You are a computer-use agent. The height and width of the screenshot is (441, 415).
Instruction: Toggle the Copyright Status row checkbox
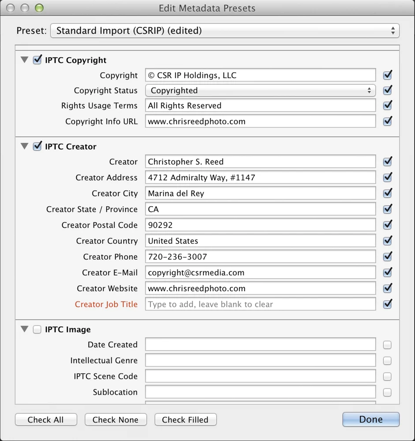387,90
